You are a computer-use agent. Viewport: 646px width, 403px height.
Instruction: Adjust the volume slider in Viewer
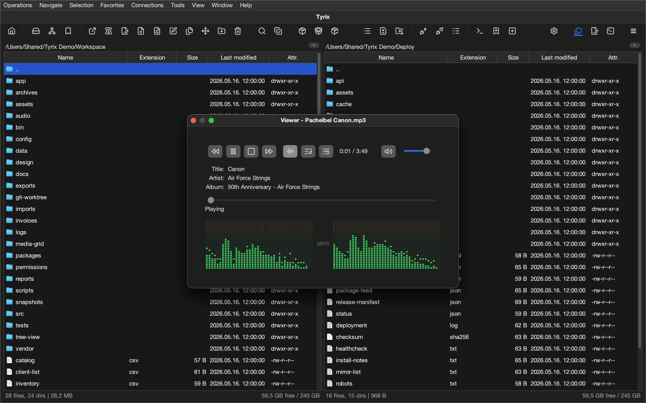tap(418, 151)
